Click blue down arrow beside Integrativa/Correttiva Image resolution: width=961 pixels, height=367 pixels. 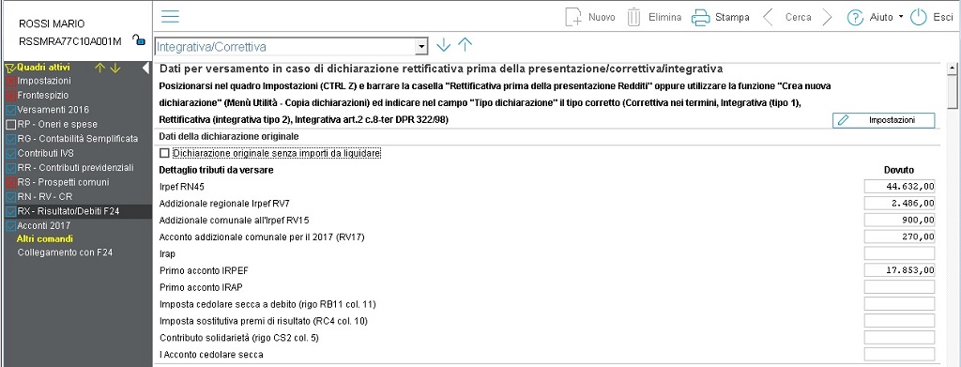pos(443,45)
